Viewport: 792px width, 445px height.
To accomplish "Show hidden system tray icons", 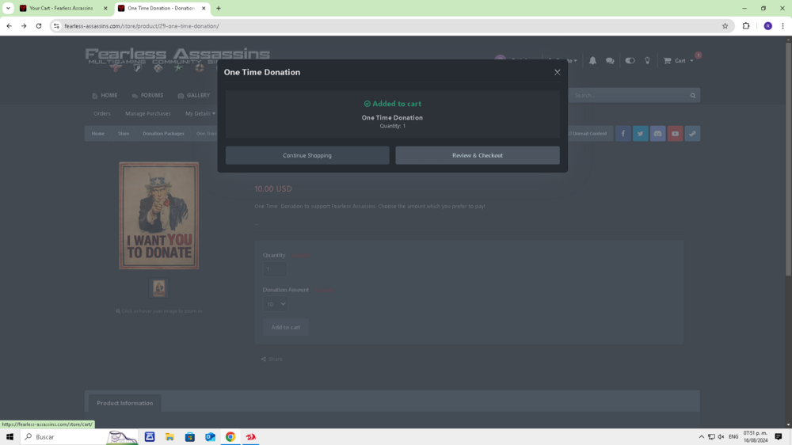I will click(x=701, y=437).
